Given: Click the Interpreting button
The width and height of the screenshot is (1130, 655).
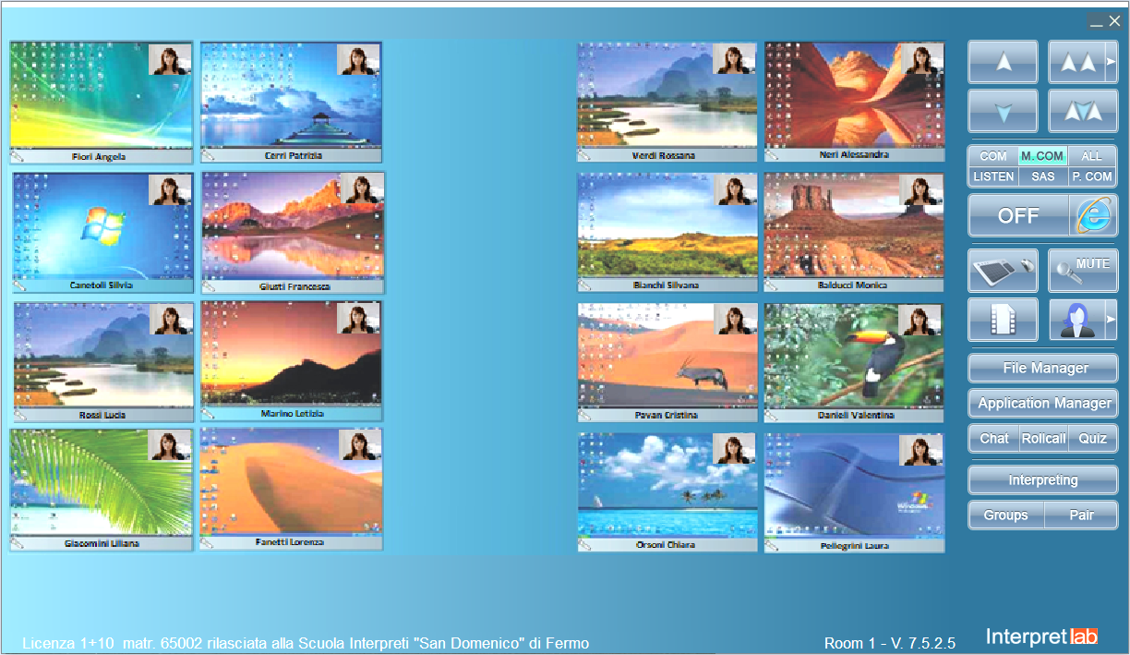Looking at the screenshot, I should pyautogui.click(x=1043, y=480).
